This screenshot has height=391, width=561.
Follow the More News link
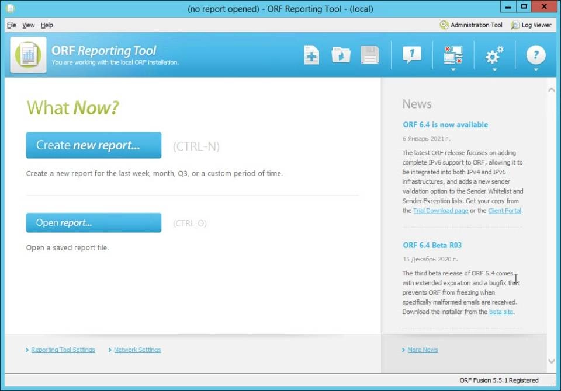(423, 350)
